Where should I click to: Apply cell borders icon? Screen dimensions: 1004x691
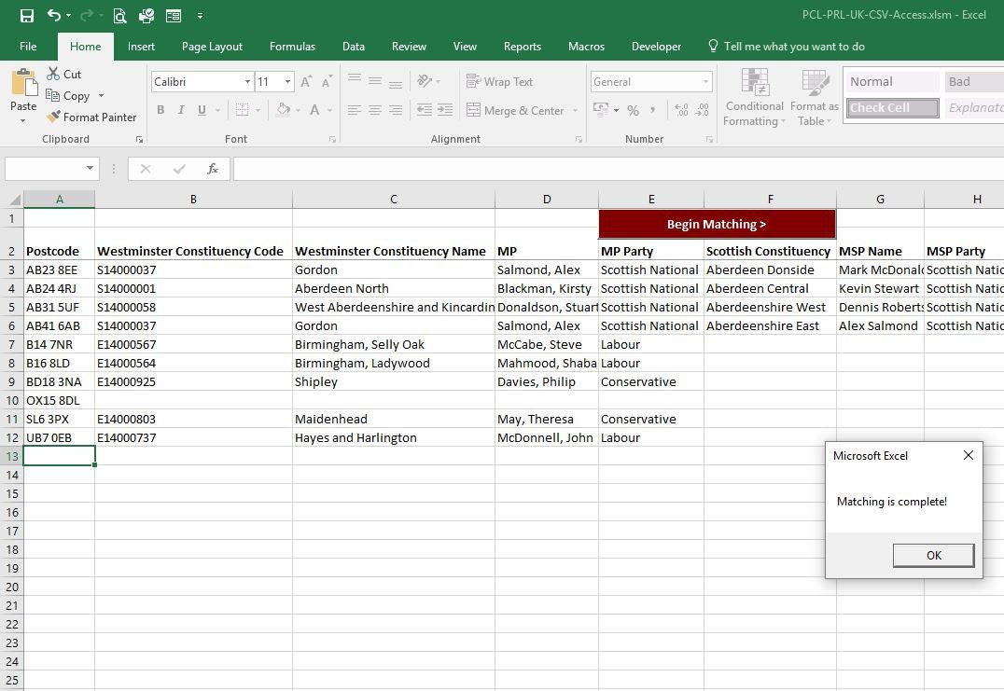242,110
